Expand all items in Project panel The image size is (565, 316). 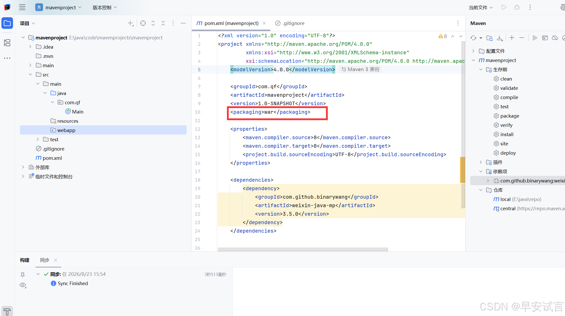coord(153,23)
